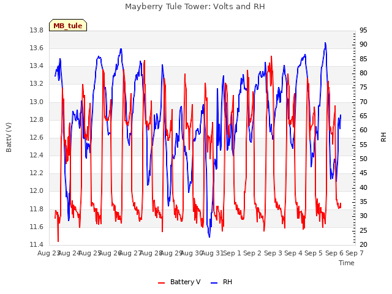Click the 13.8 left axis value
The image size is (392, 294).
(x=37, y=30)
